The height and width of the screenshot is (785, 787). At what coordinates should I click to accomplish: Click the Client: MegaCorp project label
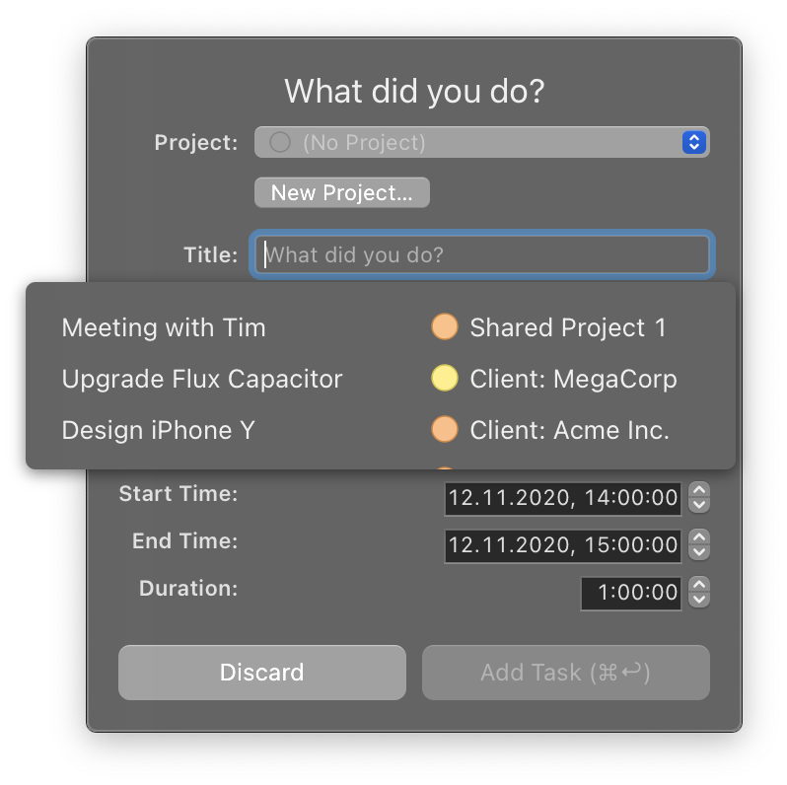573,379
